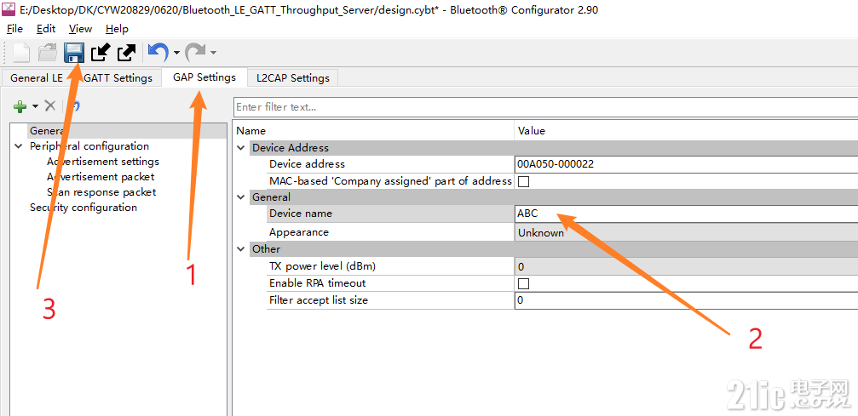Click the Device name value ABC
This screenshot has height=416, width=858.
pos(686,214)
